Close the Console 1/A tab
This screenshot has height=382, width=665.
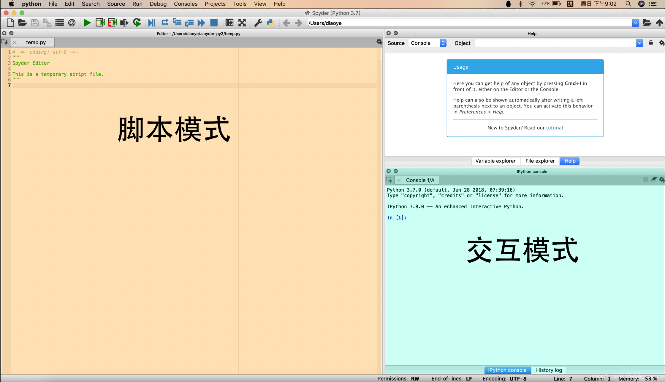click(x=399, y=180)
